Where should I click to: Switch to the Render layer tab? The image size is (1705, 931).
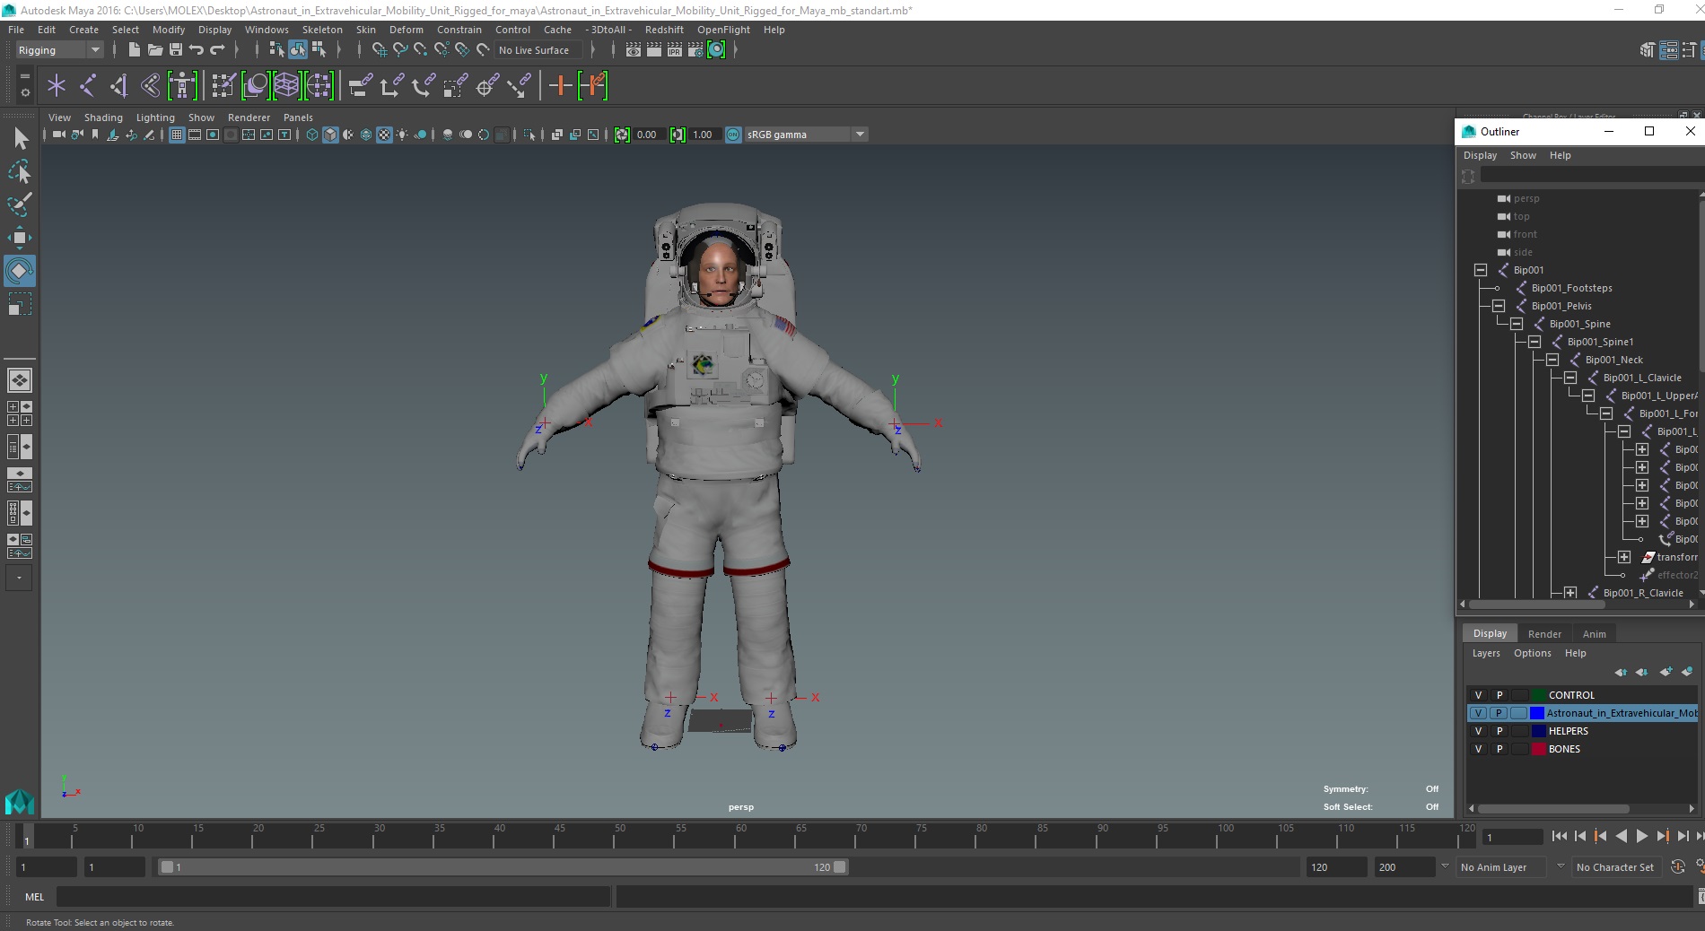coord(1544,634)
